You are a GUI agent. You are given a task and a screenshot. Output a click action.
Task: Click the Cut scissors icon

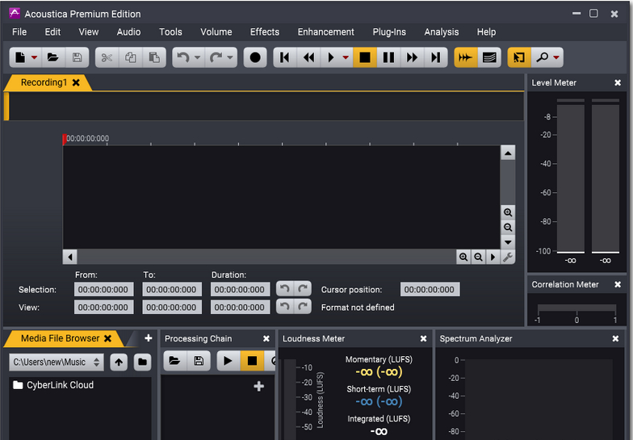click(x=107, y=58)
